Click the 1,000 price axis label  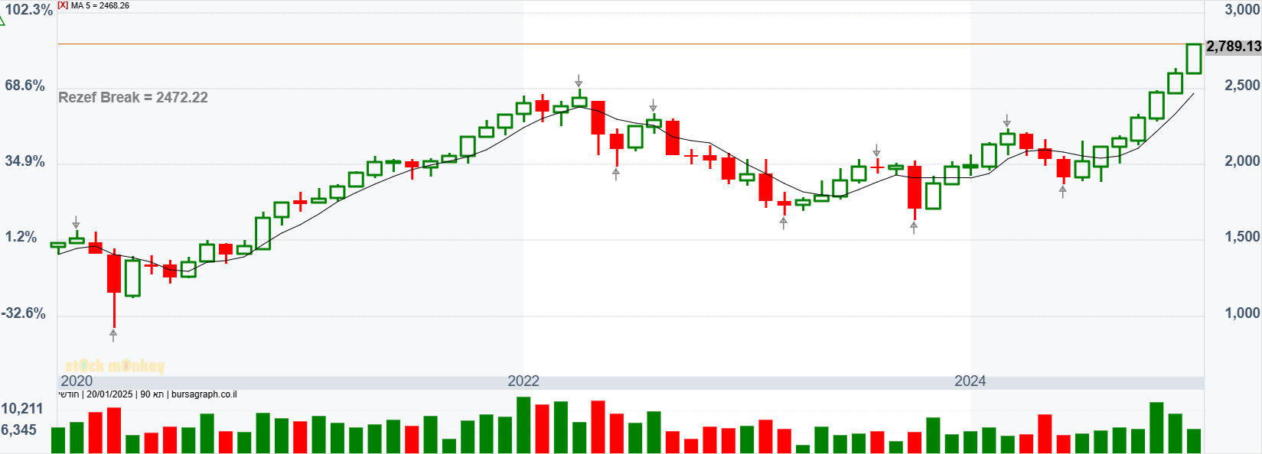(1242, 313)
